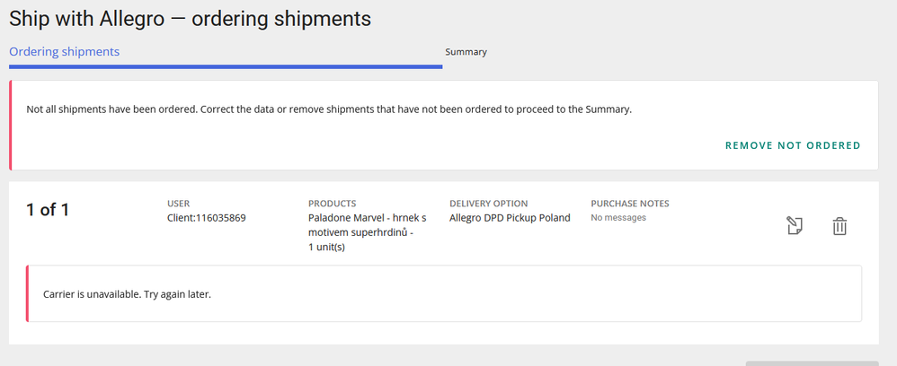Open the Summary tab
897x366 pixels.
point(466,52)
